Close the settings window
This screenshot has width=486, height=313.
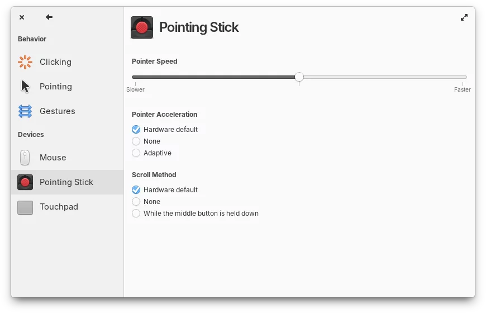coord(22,17)
